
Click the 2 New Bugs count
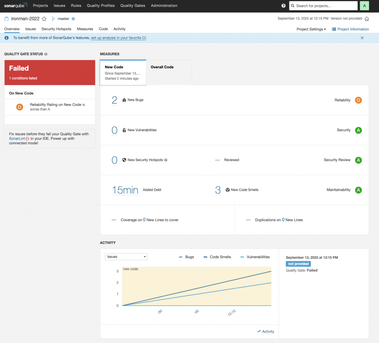[x=114, y=100]
